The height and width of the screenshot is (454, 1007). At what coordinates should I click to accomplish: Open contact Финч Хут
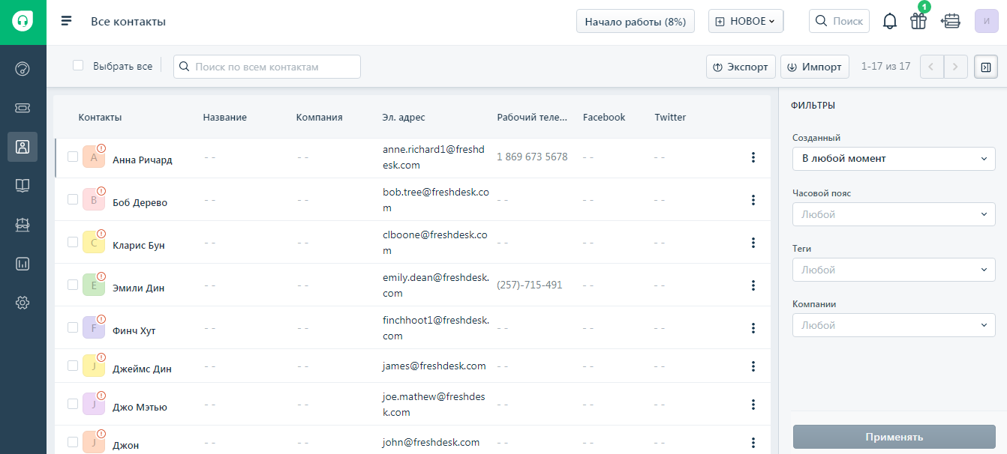coord(134,330)
